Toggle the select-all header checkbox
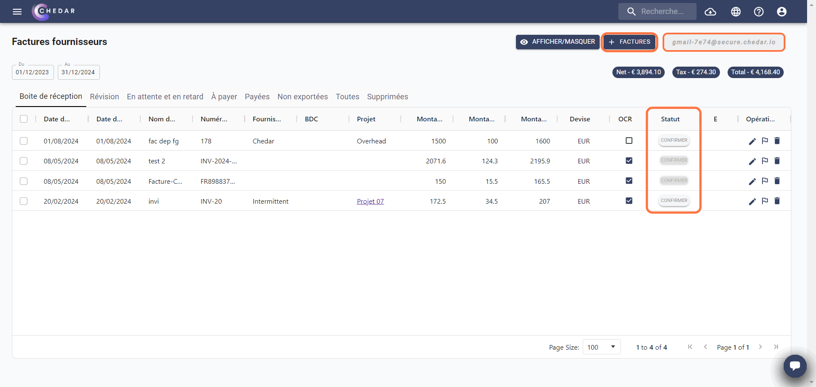This screenshot has width=816, height=387. pyautogui.click(x=24, y=119)
